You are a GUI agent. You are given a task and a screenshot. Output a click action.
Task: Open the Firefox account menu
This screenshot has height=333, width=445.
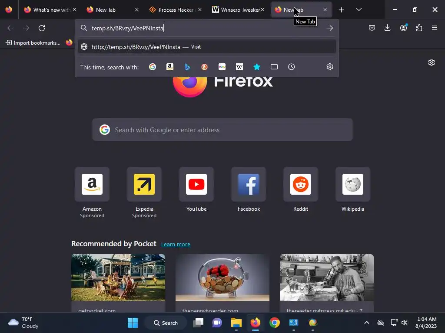(403, 28)
